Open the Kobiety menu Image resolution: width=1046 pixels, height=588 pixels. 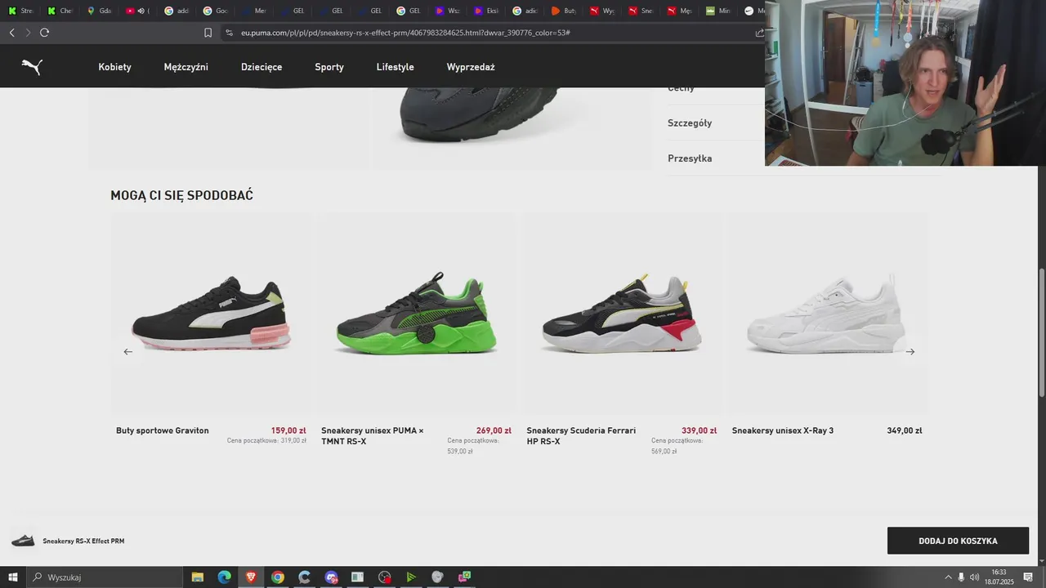click(114, 67)
